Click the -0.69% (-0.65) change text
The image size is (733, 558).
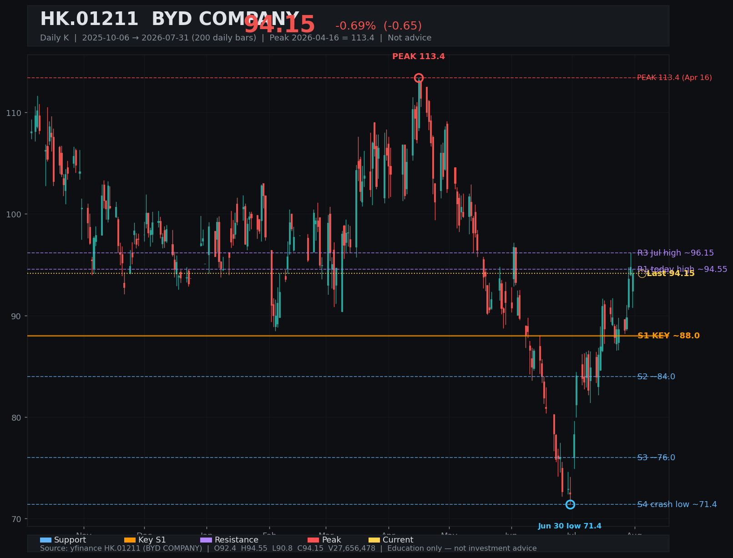pyautogui.click(x=379, y=26)
